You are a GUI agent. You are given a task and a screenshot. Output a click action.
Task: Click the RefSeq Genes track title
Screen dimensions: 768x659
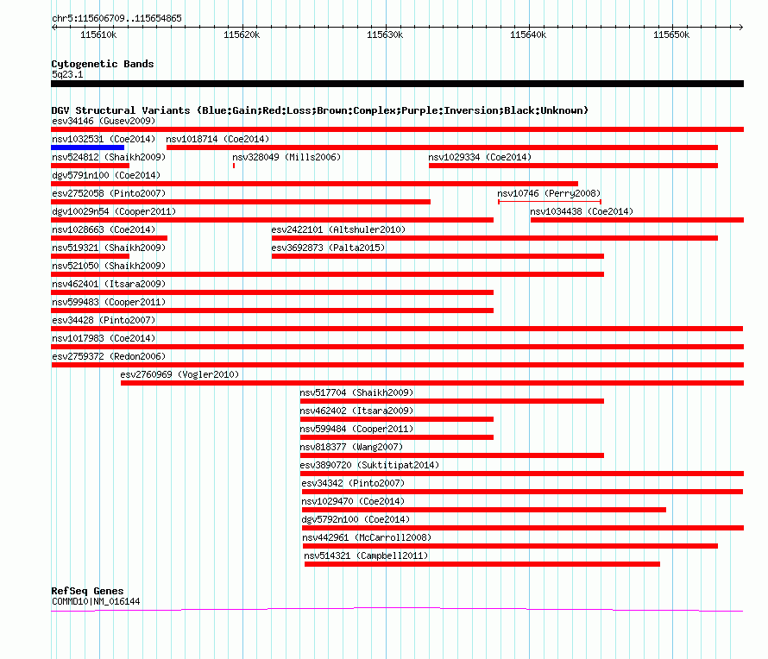coord(87,591)
